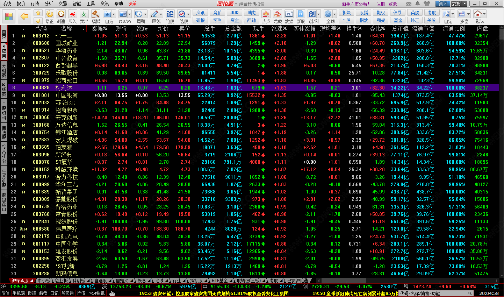Screen dimensions: 504x297
Task: Select the K线图 sidebar tab
Action: pyautogui.click(x=4, y=90)
